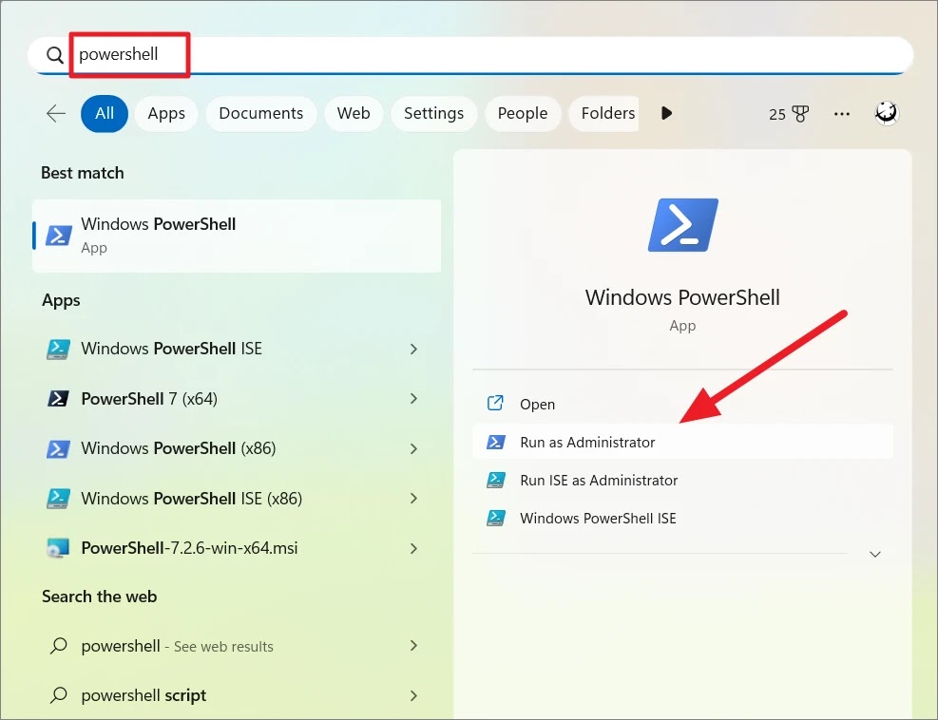938x720 pixels.
Task: Select the Settings search filter
Action: (x=433, y=113)
